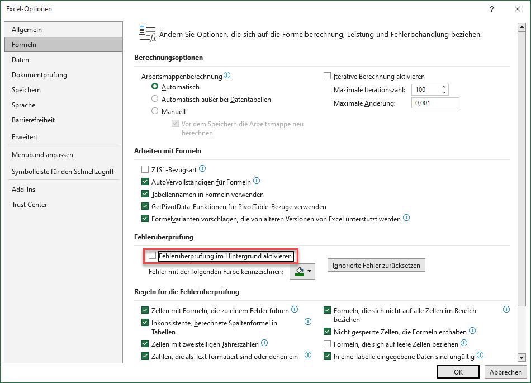
Task: Click the question mark help icon
Action: pyautogui.click(x=491, y=9)
